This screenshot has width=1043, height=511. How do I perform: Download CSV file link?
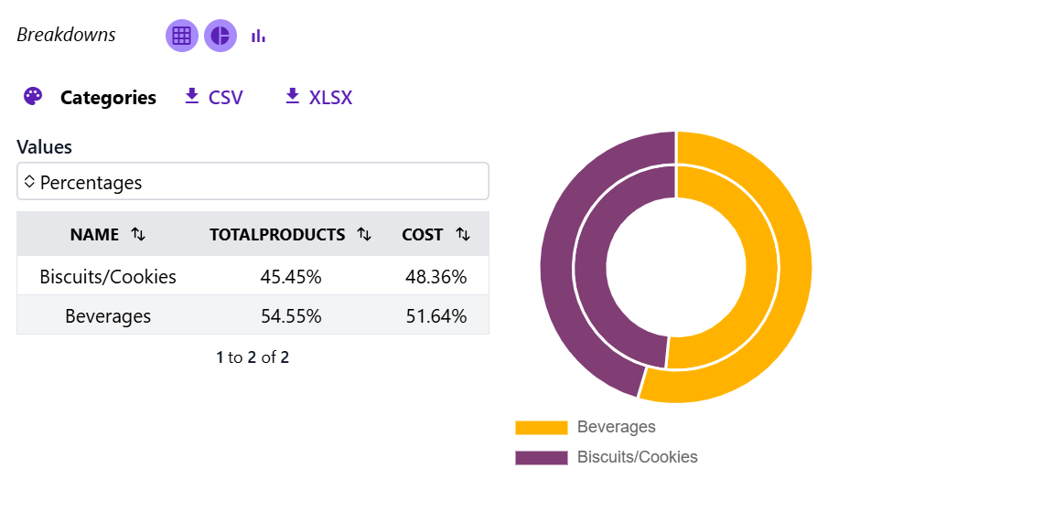pyautogui.click(x=225, y=97)
